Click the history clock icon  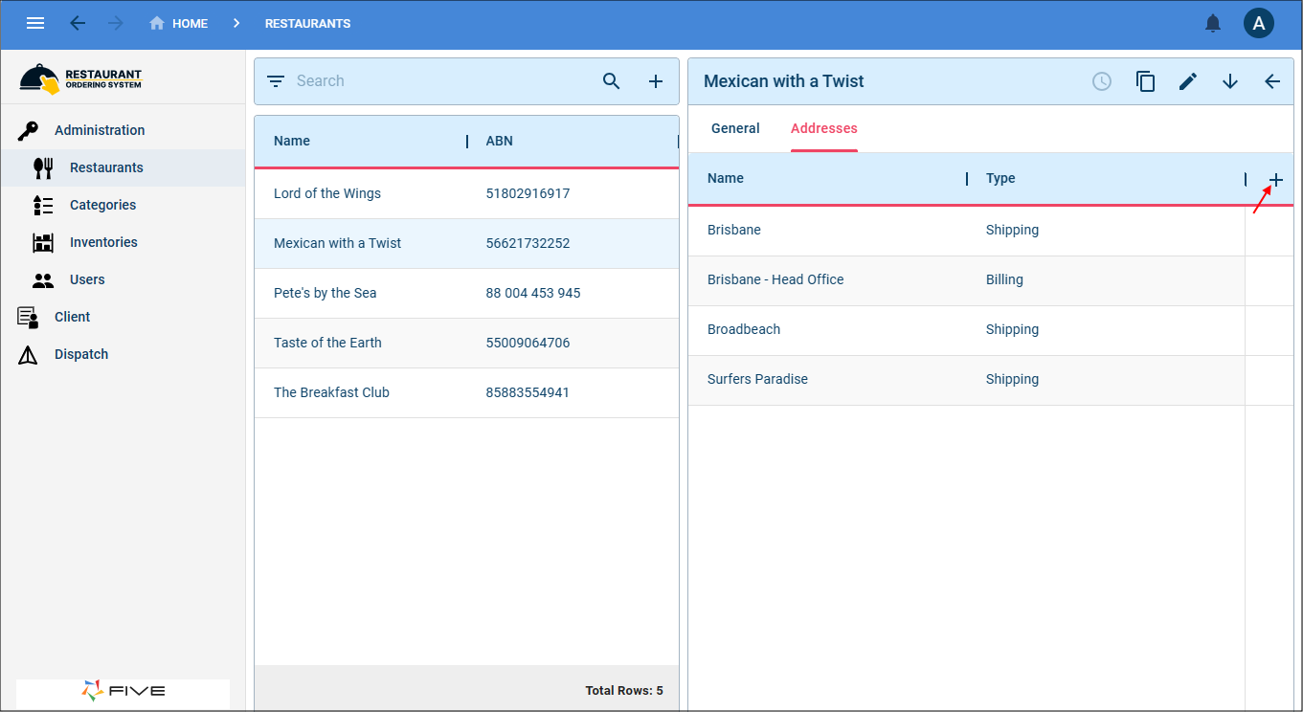(x=1102, y=81)
